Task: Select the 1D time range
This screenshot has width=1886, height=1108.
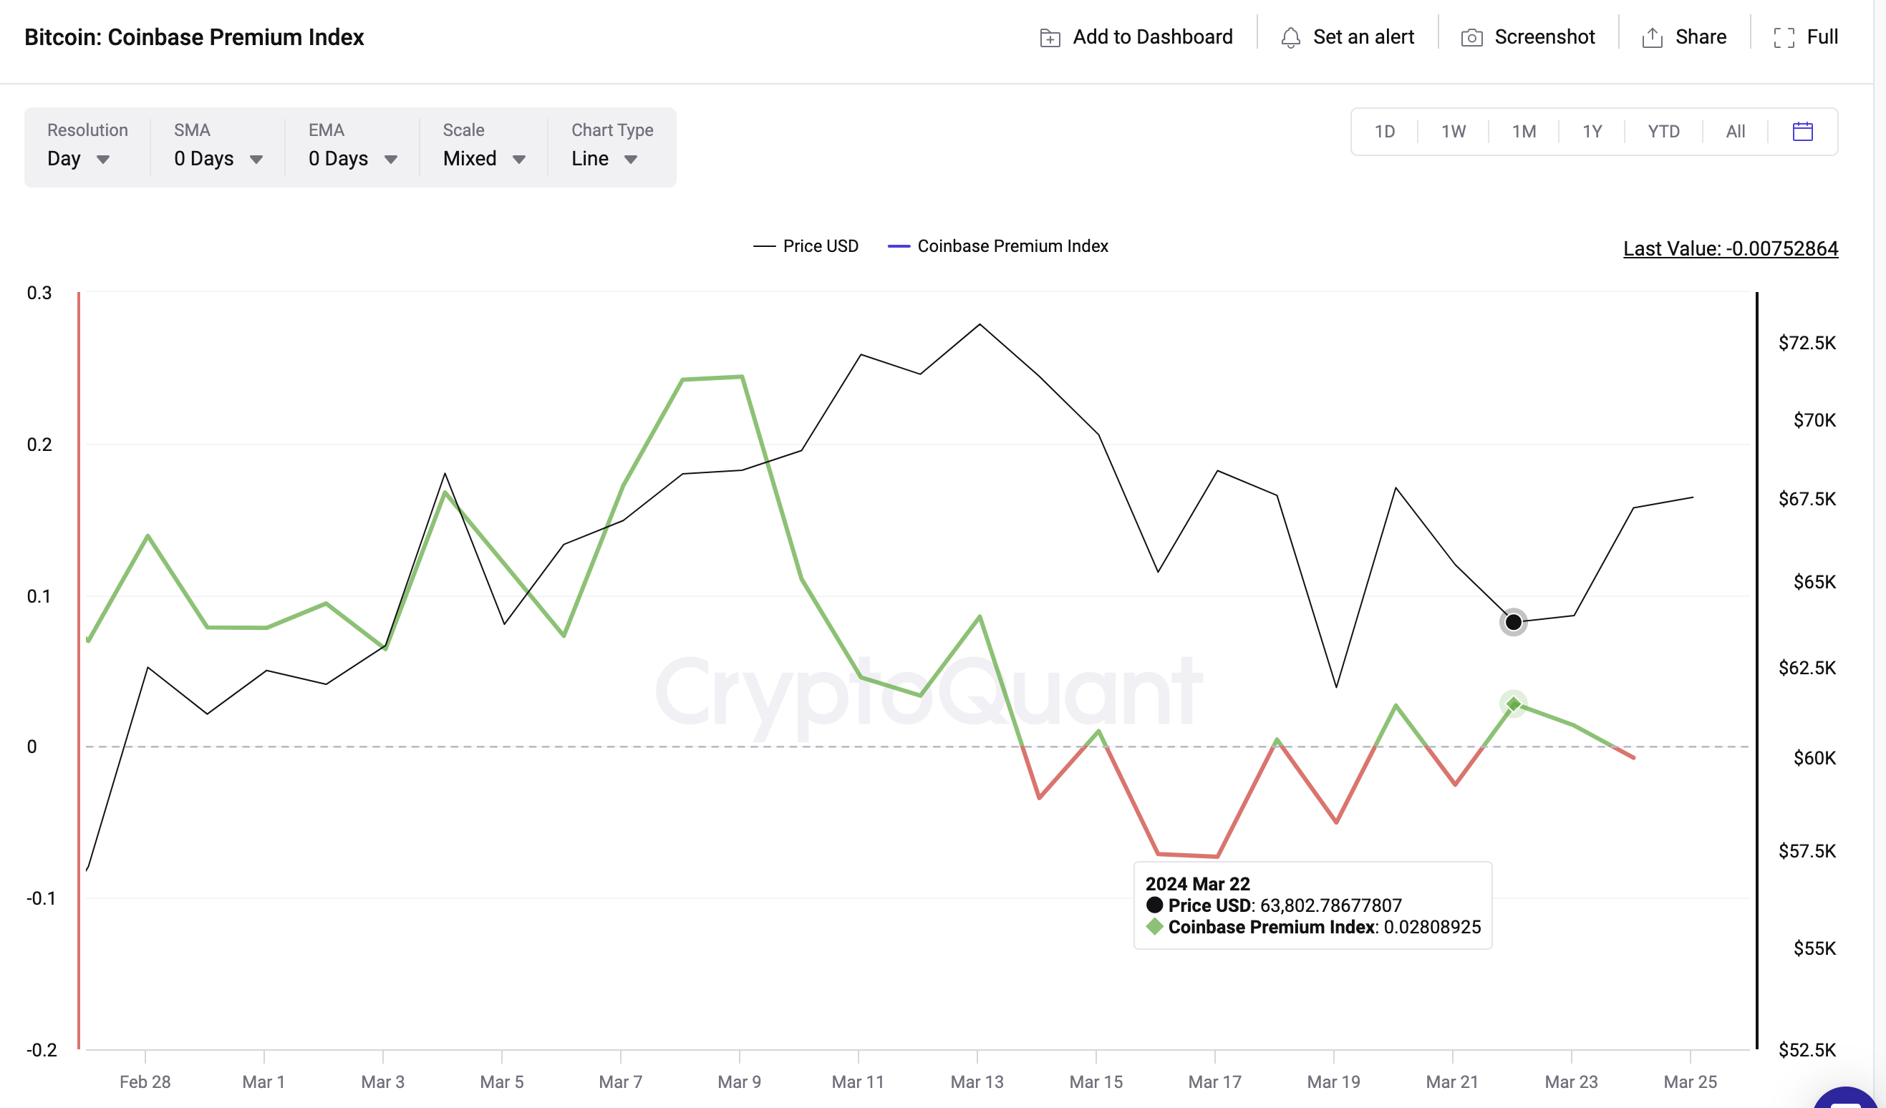Action: pyautogui.click(x=1385, y=132)
